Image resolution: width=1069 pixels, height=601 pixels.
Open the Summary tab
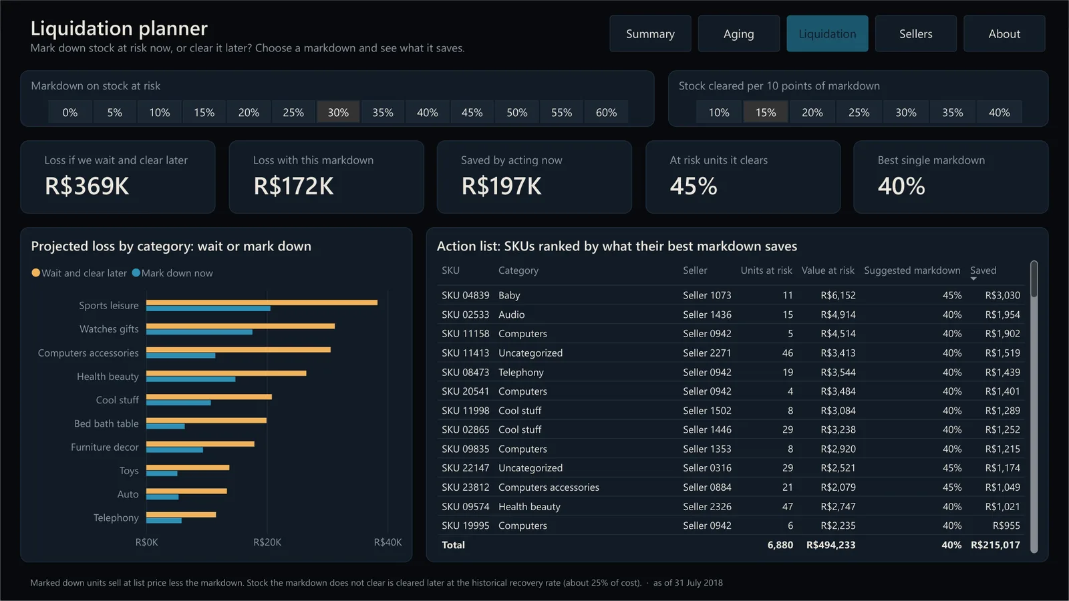(x=650, y=33)
